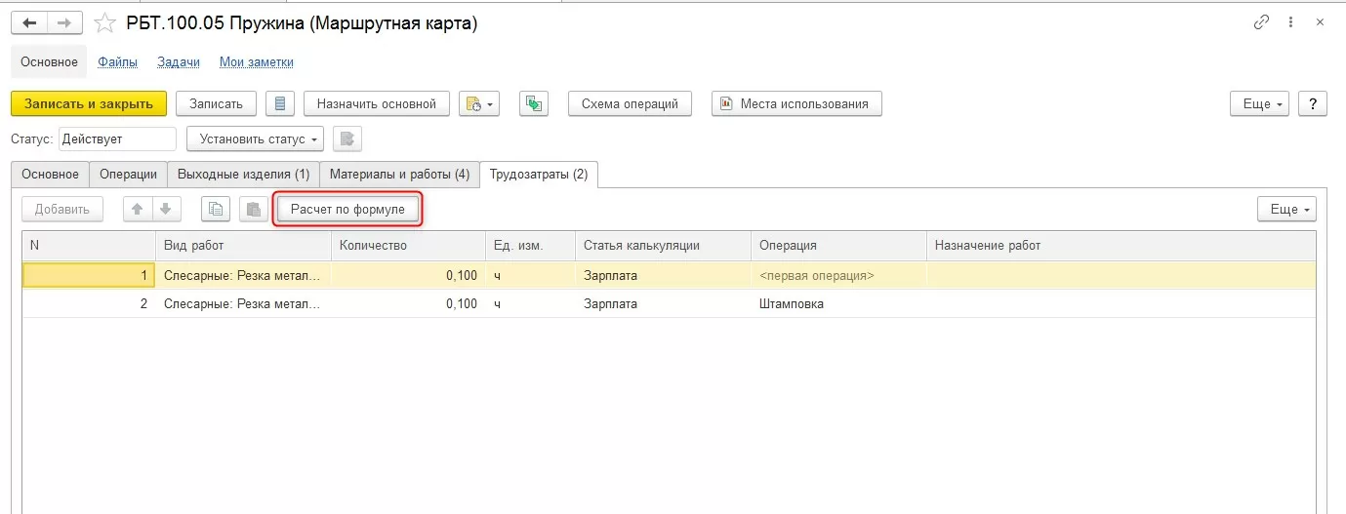Click the Расчет по формуле button
Image resolution: width=1346 pixels, height=514 pixels.
[347, 209]
